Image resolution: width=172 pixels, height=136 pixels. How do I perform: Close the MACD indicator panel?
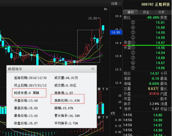[x=107, y=118]
